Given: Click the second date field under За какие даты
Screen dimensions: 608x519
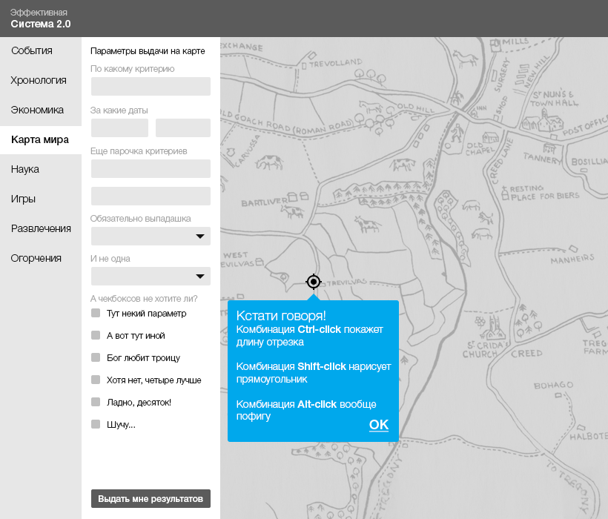Looking at the screenshot, I should point(183,128).
